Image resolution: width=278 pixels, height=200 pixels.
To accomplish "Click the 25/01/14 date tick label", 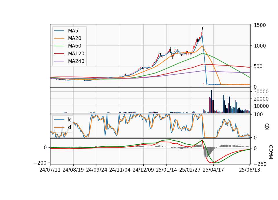I will click(167, 170).
